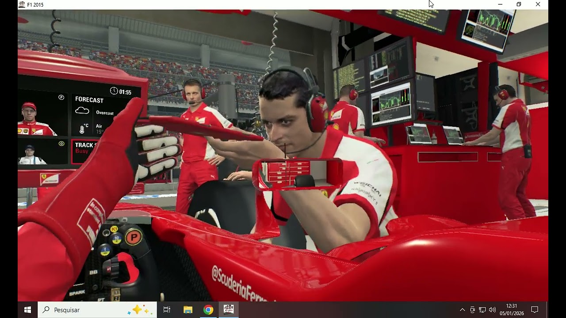Click the show desktop strip beside notification icon
Image resolution: width=566 pixels, height=318 pixels.
click(x=547, y=310)
